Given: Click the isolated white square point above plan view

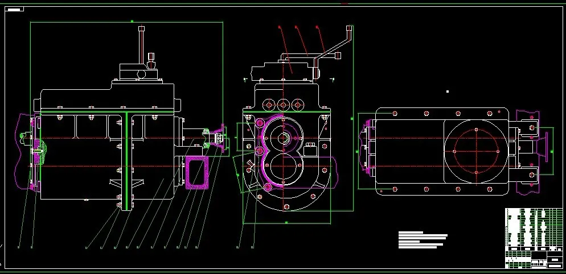Looking at the screenshot, I should [x=448, y=92].
